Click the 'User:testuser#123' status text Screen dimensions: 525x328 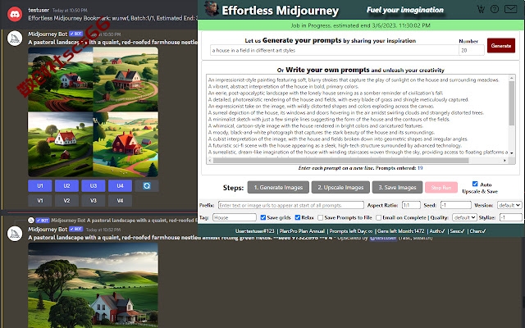tap(254, 231)
